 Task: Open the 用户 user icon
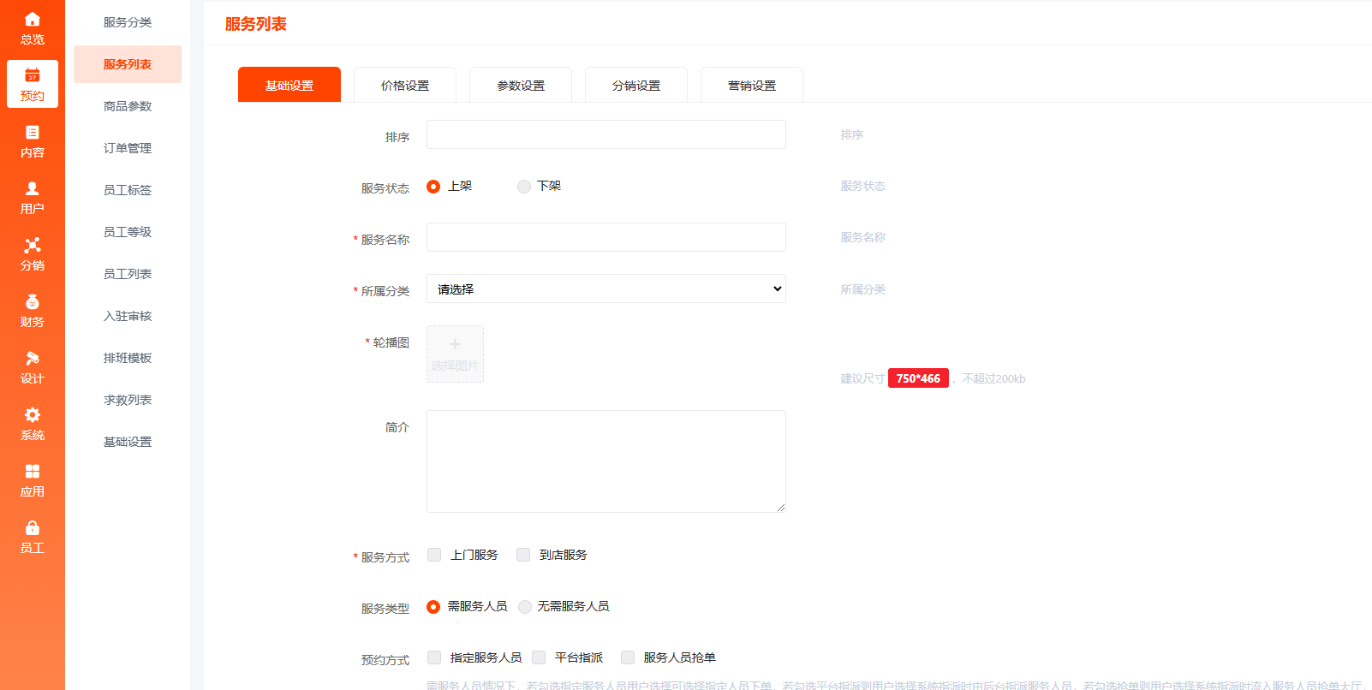[32, 189]
